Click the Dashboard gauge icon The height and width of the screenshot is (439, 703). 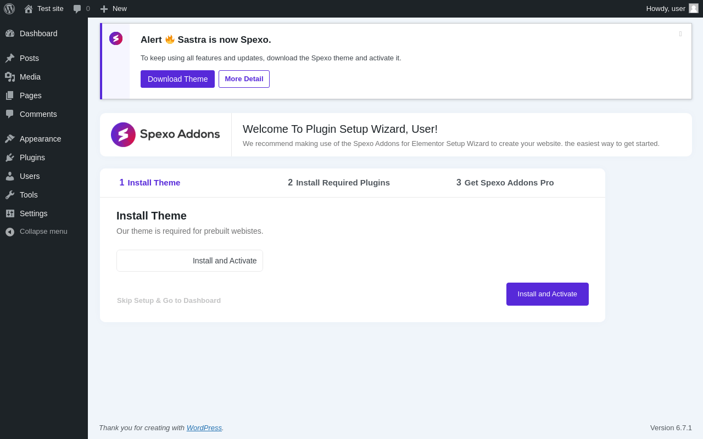[10, 33]
